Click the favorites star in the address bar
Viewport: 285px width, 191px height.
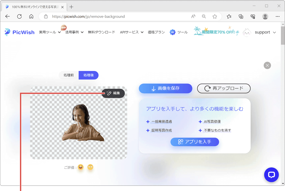click(215, 16)
